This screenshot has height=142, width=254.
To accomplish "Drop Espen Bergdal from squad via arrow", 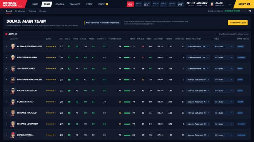I will pos(6,135).
